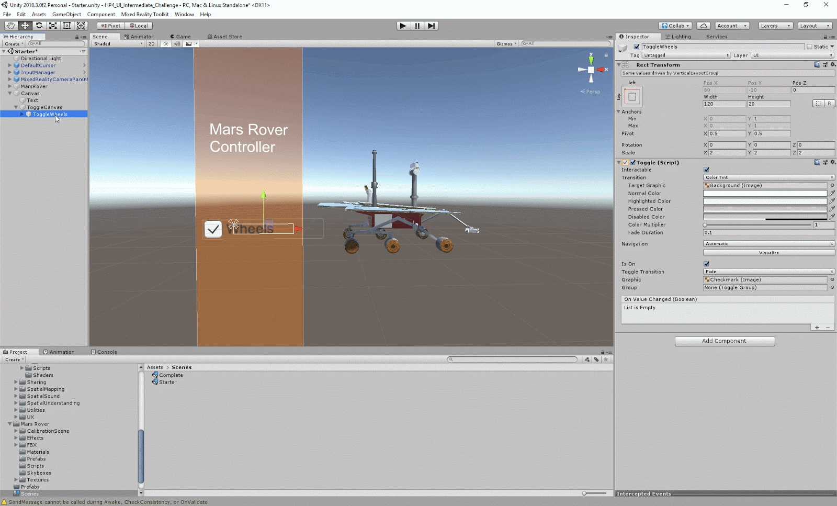Toggle the Interactable checkbox

tap(706, 170)
